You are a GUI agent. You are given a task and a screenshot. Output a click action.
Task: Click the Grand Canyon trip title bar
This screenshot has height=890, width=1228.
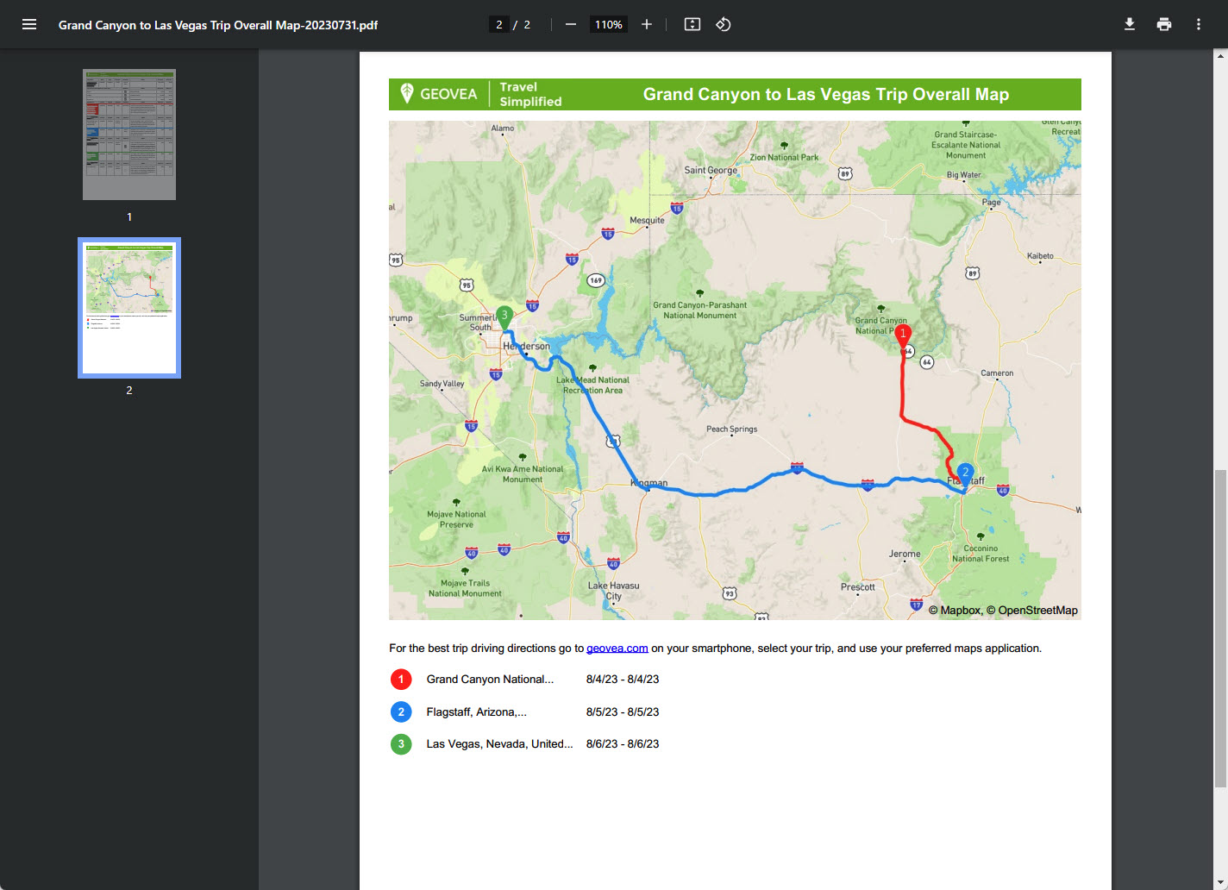coord(825,94)
